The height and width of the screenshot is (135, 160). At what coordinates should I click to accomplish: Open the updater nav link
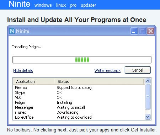click(89, 5)
